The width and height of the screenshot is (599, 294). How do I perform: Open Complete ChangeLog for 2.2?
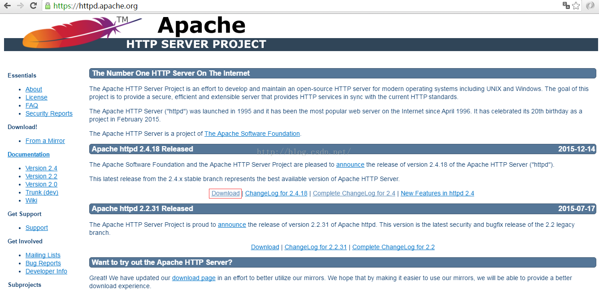click(394, 247)
